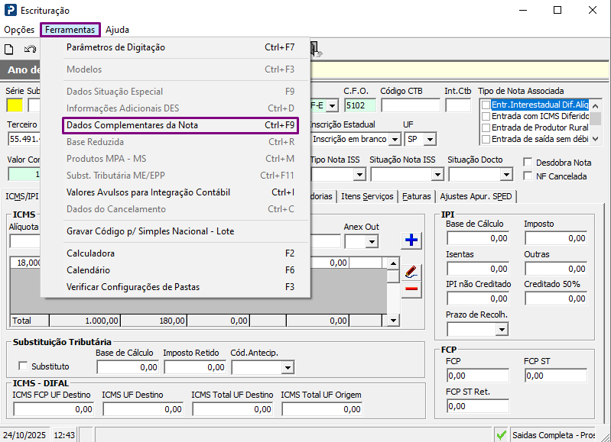Click the red pencil edit line icon
Viewport: 611px width, 442px height.
(x=411, y=271)
